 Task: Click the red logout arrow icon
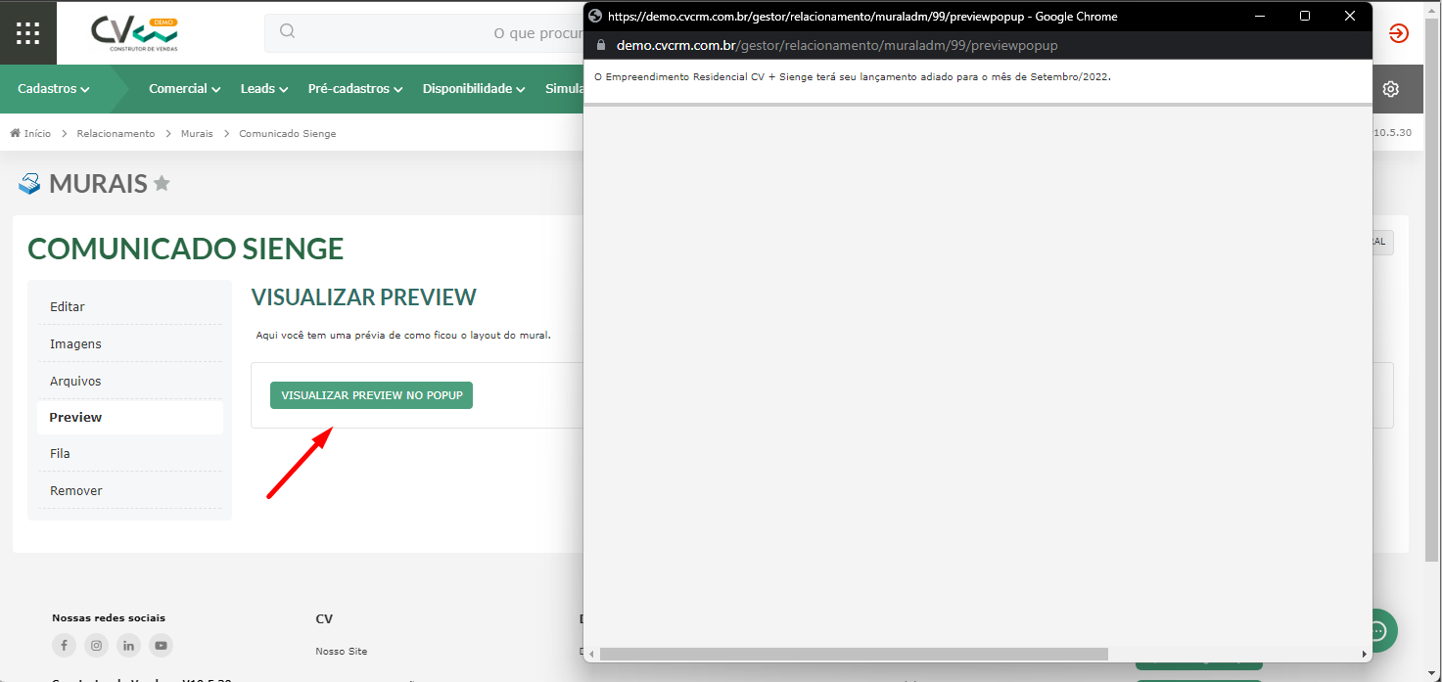tap(1399, 32)
